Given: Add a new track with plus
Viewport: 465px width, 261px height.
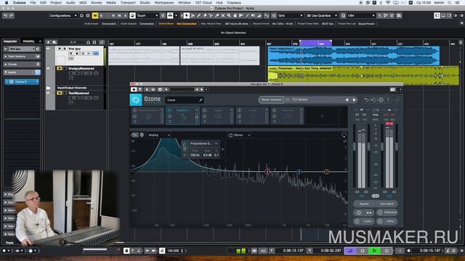Looking at the screenshot, I should pyautogui.click(x=49, y=42).
